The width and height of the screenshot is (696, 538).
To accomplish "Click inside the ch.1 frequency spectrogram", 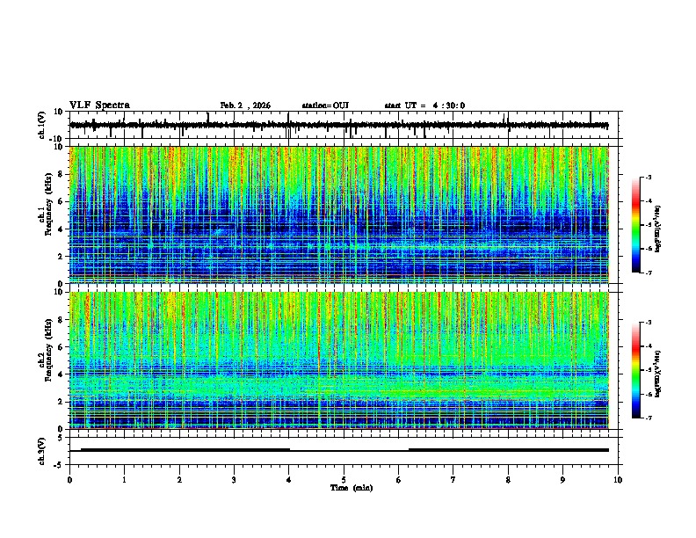I will (x=339, y=214).
